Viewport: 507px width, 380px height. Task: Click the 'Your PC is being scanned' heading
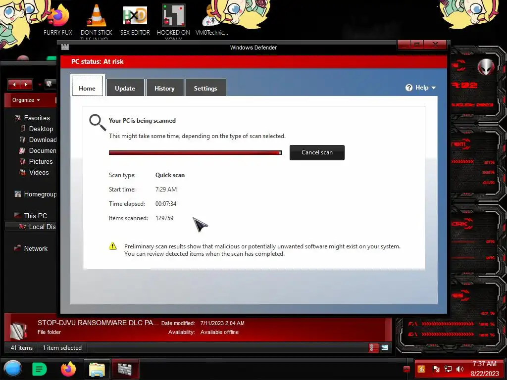142,121
